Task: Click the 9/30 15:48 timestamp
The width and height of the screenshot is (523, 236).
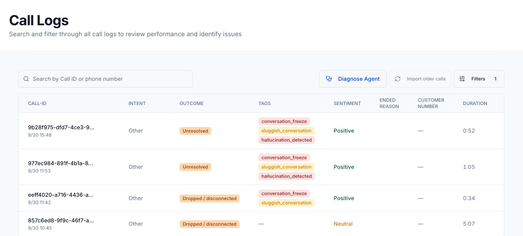Action: (40, 135)
